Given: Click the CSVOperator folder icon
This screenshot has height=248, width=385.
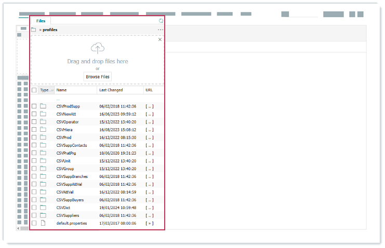Looking at the screenshot, I should [x=44, y=122].
